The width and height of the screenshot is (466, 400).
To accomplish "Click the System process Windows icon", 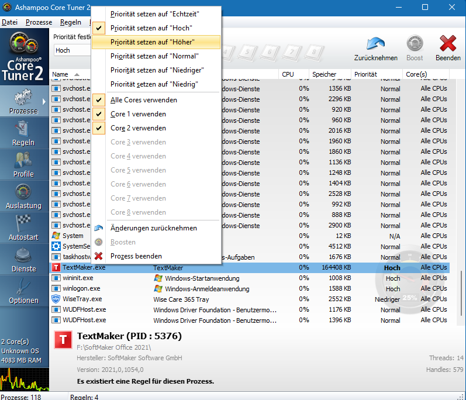I will click(x=56, y=236).
